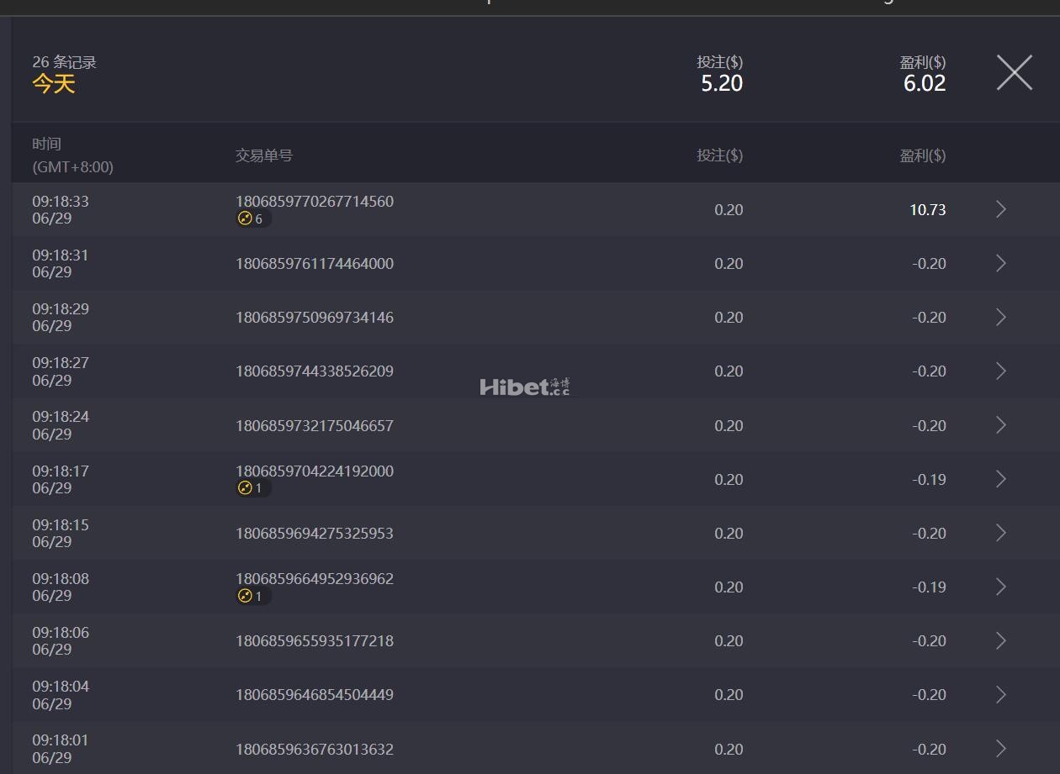Open the chevron for the 09:18:15 record
The image size is (1060, 774).
coord(1000,533)
